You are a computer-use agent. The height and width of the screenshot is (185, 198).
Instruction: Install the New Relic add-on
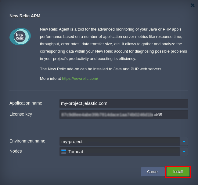tap(178, 172)
